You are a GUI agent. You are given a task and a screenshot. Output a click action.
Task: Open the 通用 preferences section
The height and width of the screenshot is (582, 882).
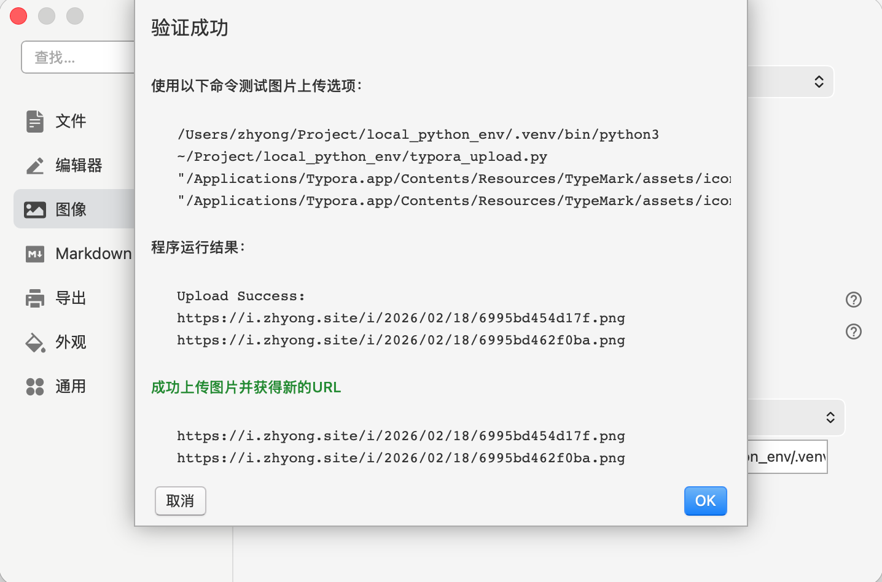point(70,387)
